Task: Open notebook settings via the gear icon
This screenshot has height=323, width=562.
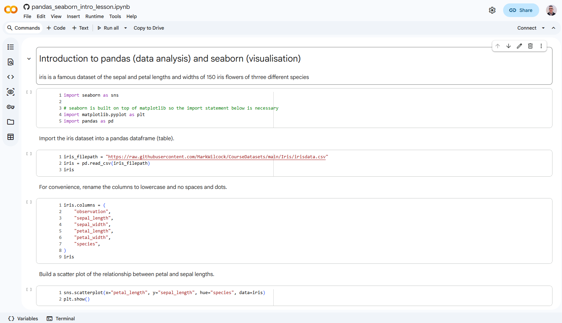Action: [x=492, y=10]
